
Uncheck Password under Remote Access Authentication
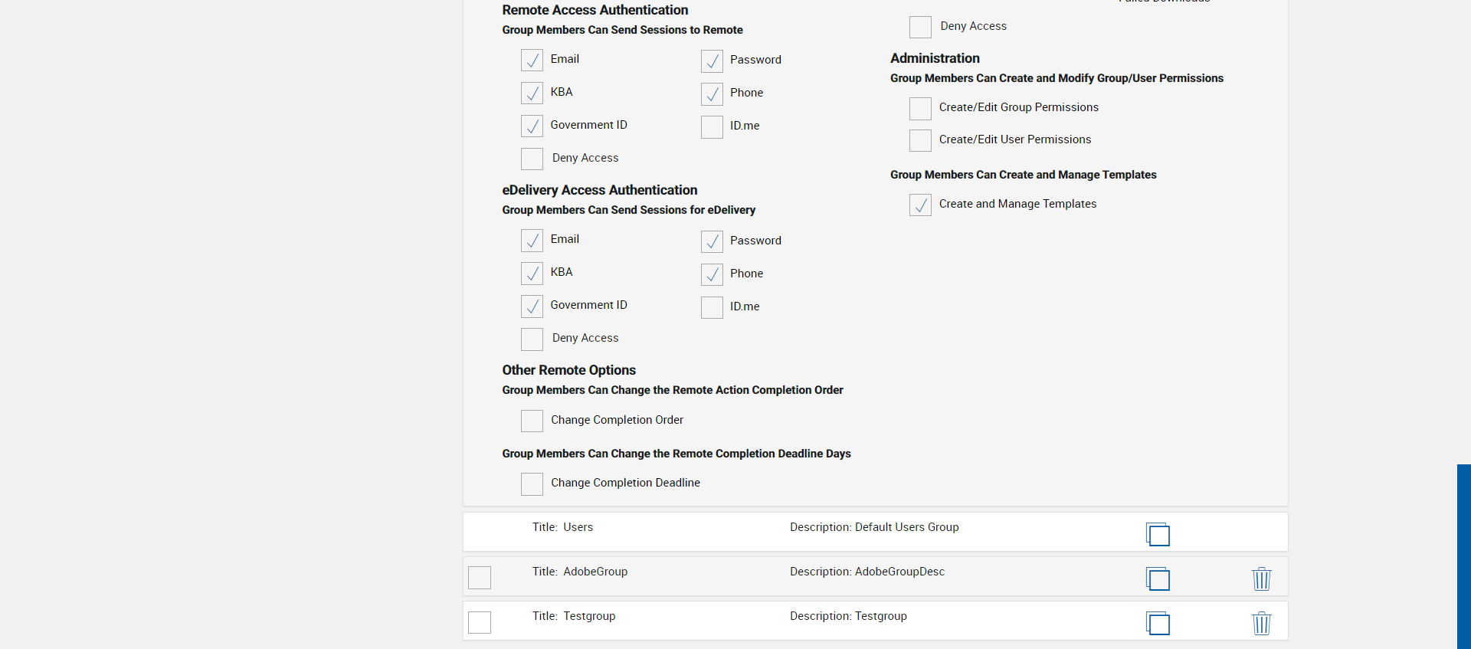(712, 61)
